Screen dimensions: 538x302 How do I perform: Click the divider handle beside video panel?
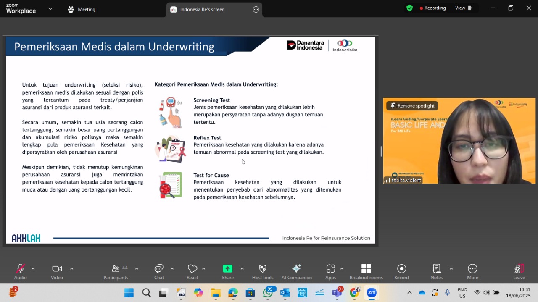coord(381,152)
